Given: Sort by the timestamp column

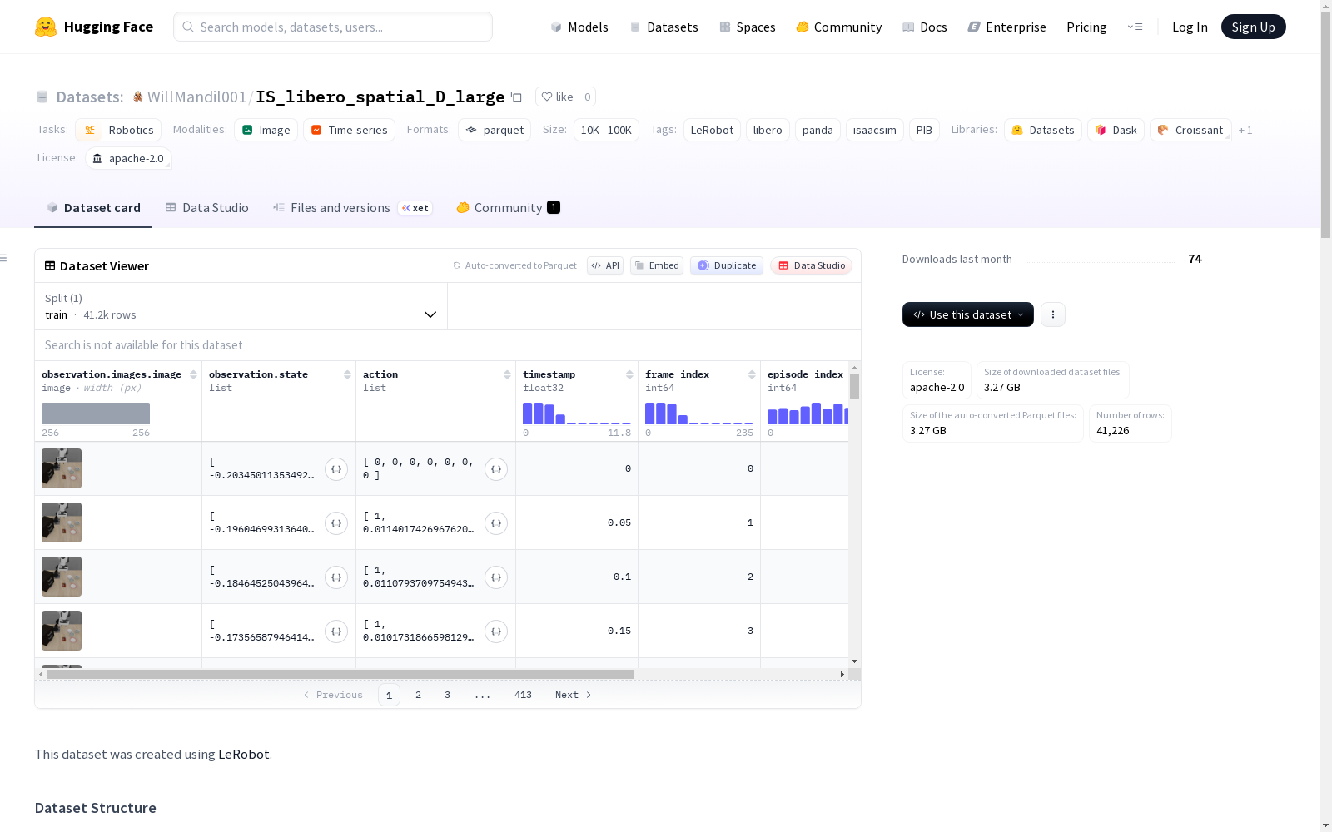Looking at the screenshot, I should coord(629,374).
